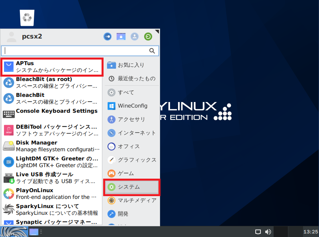Select the 最近使ったもの recently used category
This screenshot has height=237, width=319.
click(132, 79)
